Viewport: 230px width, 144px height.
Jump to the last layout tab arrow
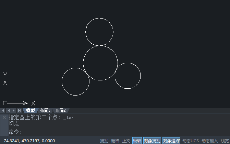[x=19, y=110]
